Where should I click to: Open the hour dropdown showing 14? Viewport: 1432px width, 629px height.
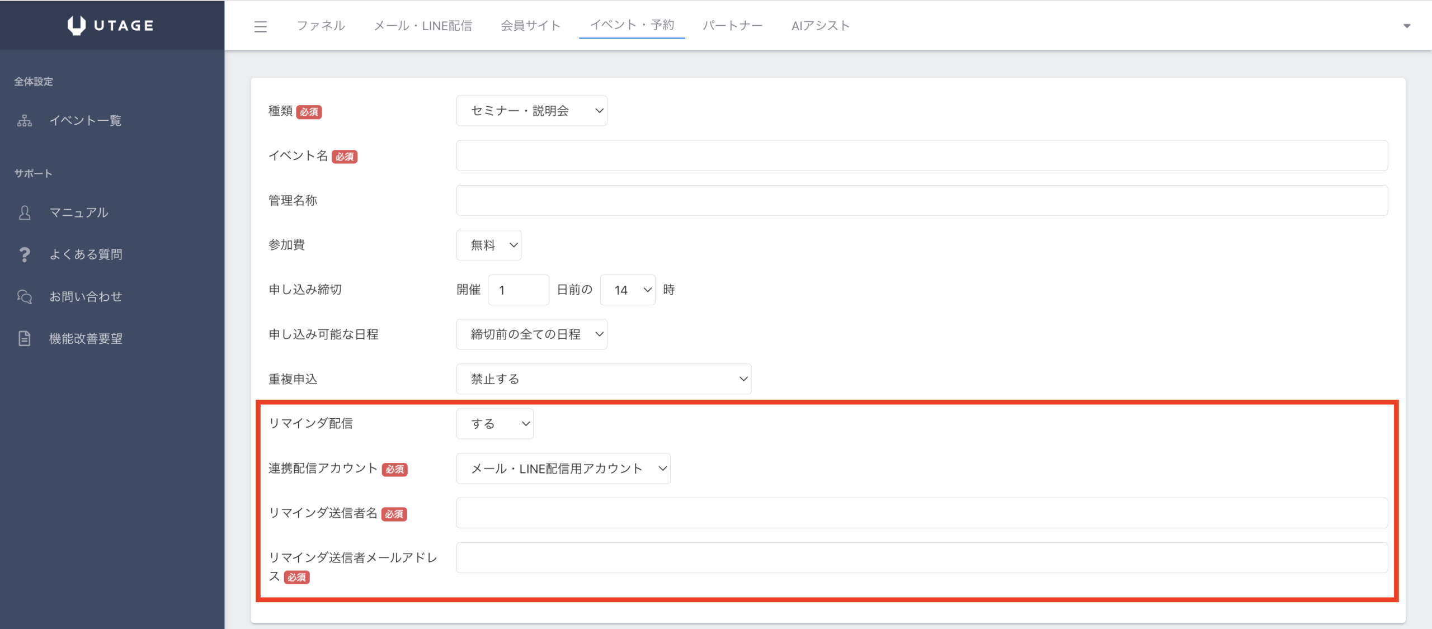(627, 290)
